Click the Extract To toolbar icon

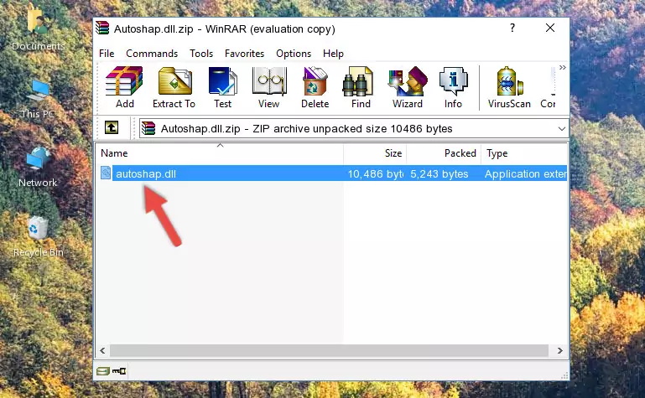(x=174, y=87)
